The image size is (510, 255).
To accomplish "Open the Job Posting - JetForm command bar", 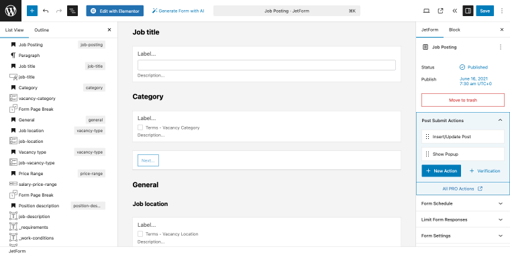I will coord(287,11).
